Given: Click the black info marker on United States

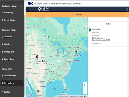Looking at the screenshot, I should pyautogui.click(x=37, y=57).
